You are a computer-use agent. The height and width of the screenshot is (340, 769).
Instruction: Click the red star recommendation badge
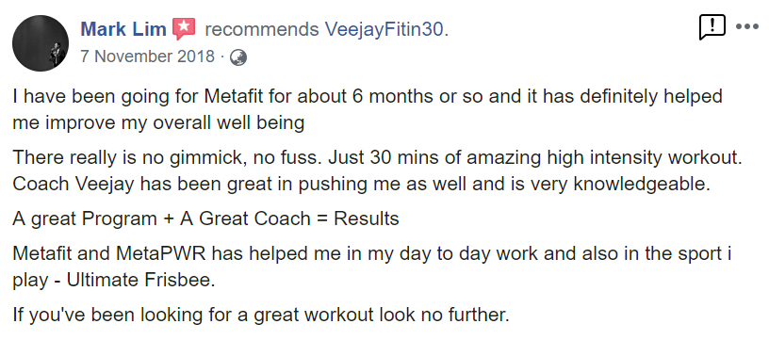coord(184,29)
